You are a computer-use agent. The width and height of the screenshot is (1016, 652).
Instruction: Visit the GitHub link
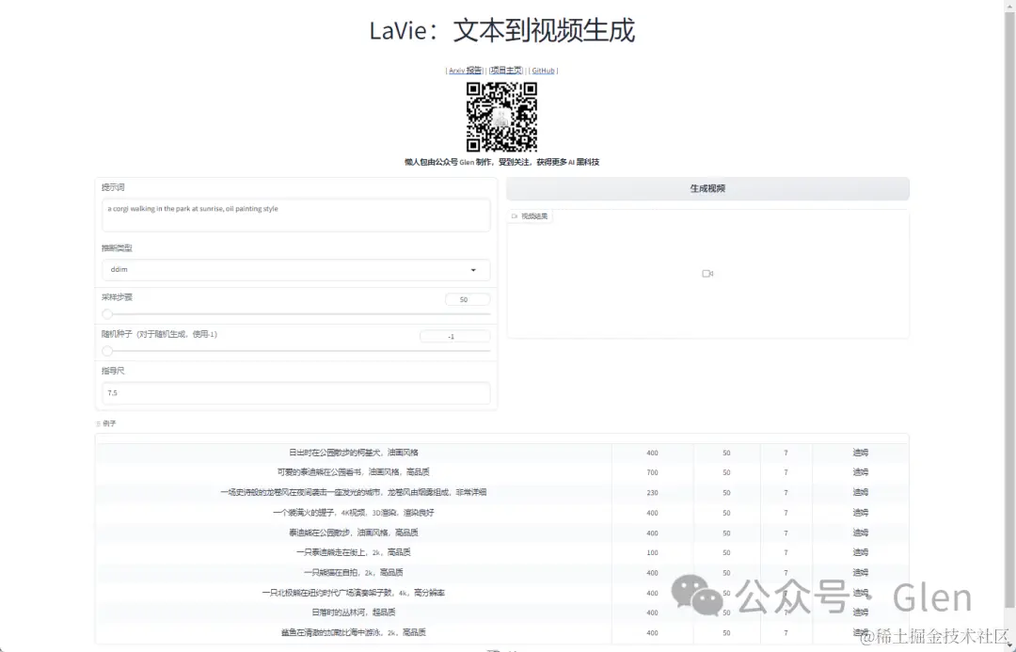pyautogui.click(x=543, y=70)
